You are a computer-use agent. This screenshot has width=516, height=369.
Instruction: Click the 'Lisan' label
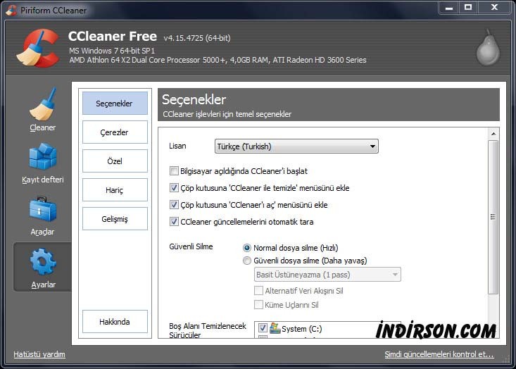[177, 146]
